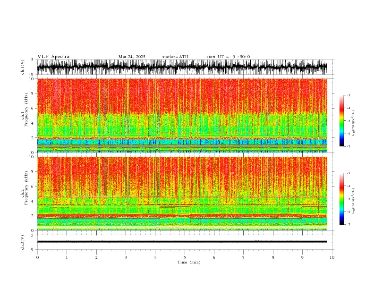Click the ch.2 spectrogram color scale bar
The image size is (374, 289).
342,199
